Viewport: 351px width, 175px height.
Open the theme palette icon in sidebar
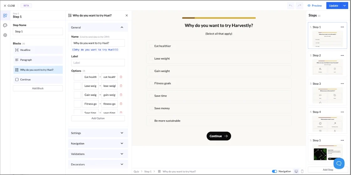(5, 25)
